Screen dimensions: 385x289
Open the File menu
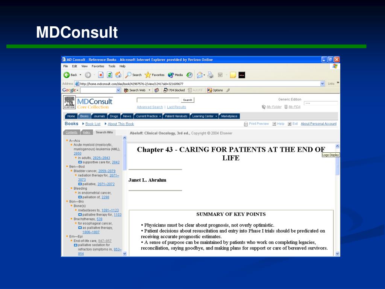pyautogui.click(x=65, y=66)
